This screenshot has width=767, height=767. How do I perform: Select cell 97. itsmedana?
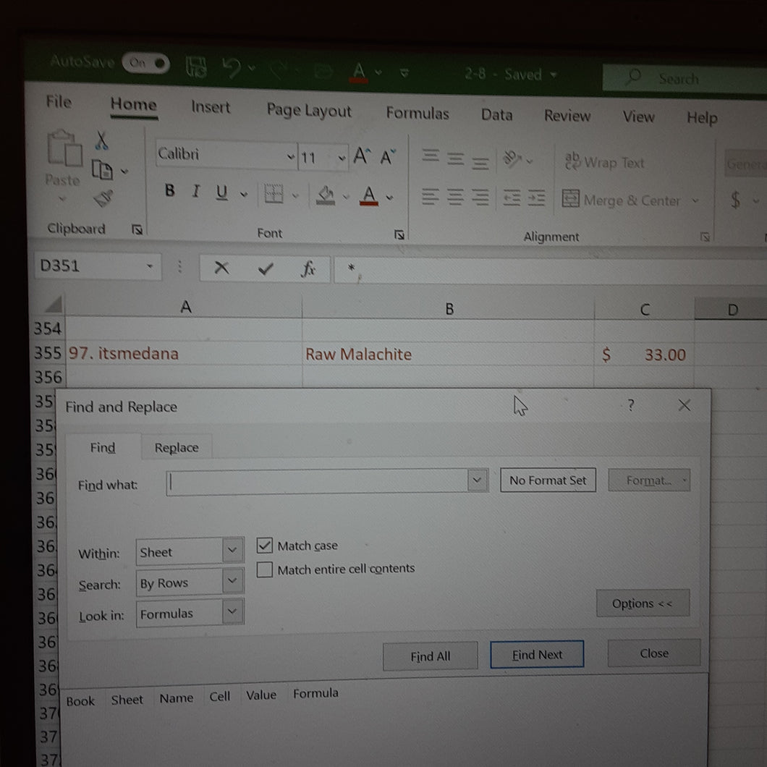pos(184,353)
